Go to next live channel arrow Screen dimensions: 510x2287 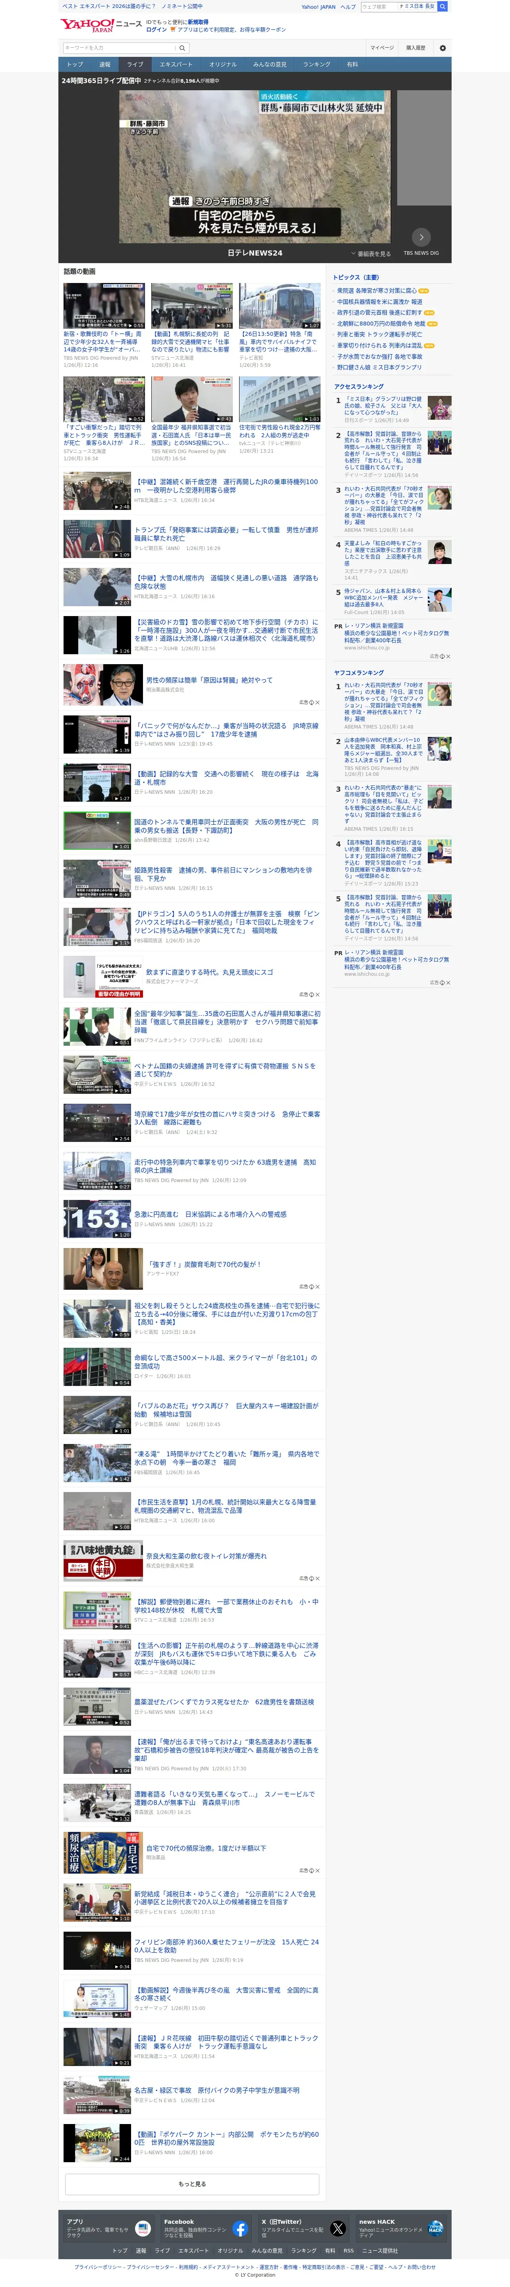(x=421, y=237)
